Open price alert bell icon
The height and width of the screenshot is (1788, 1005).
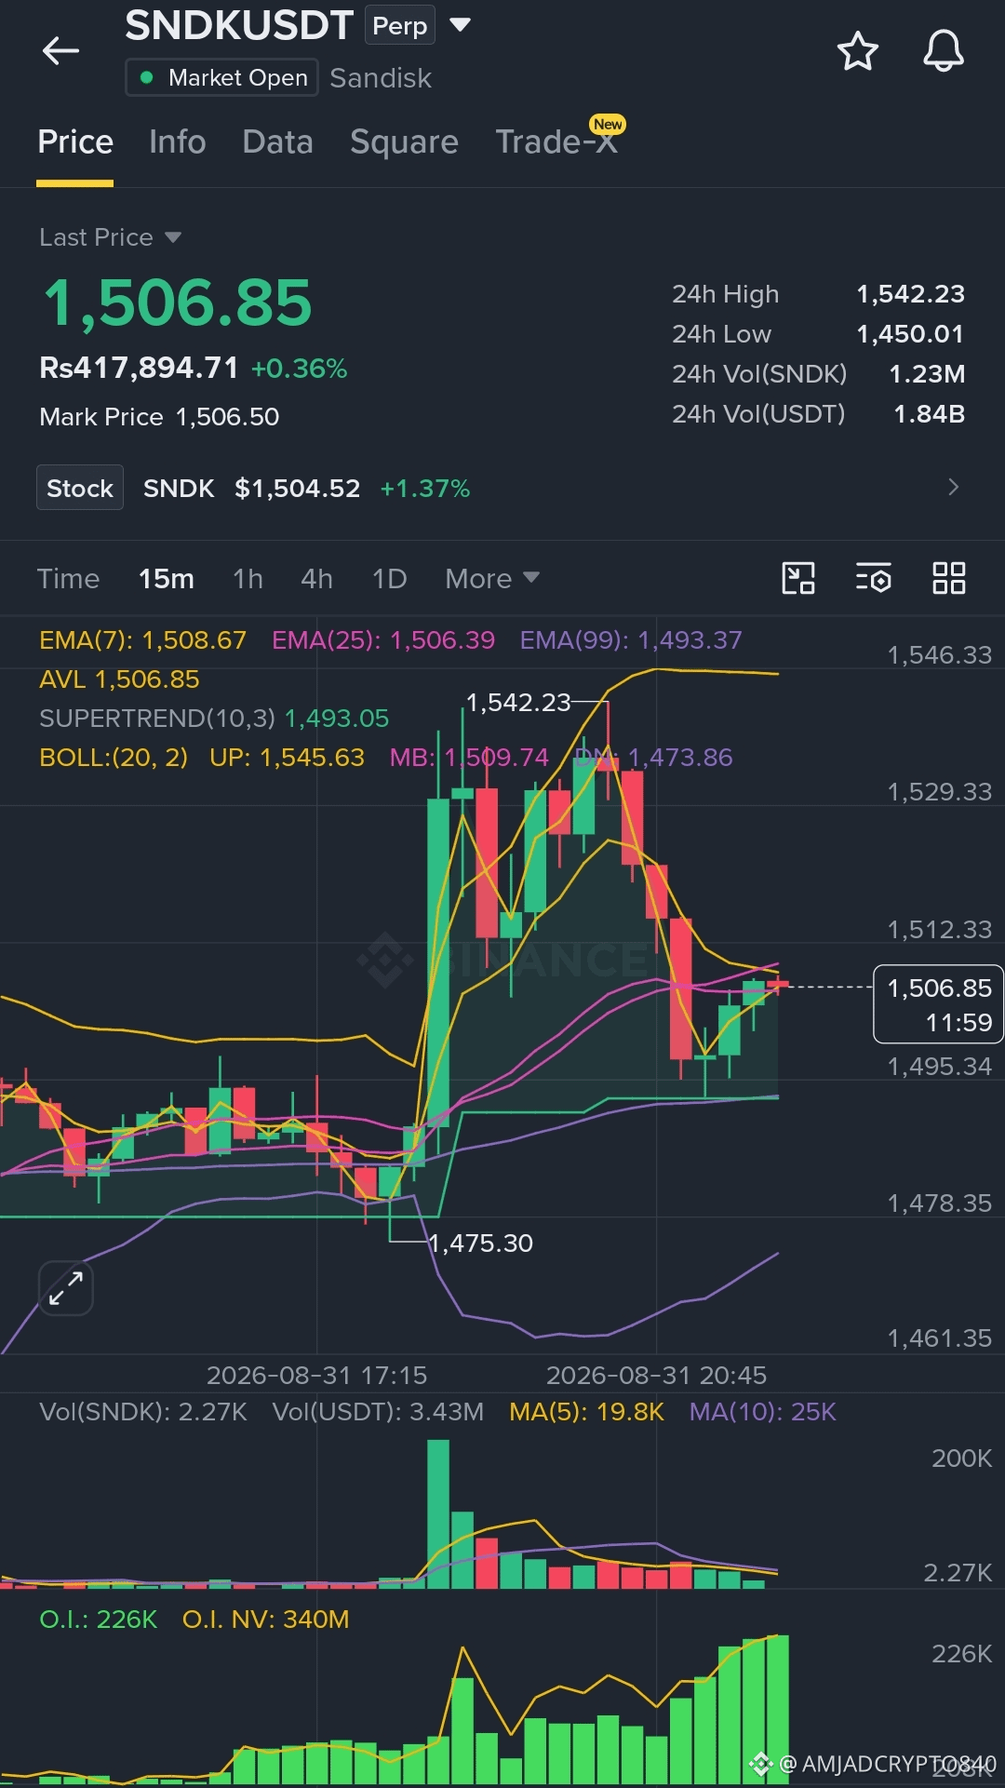pyautogui.click(x=943, y=50)
